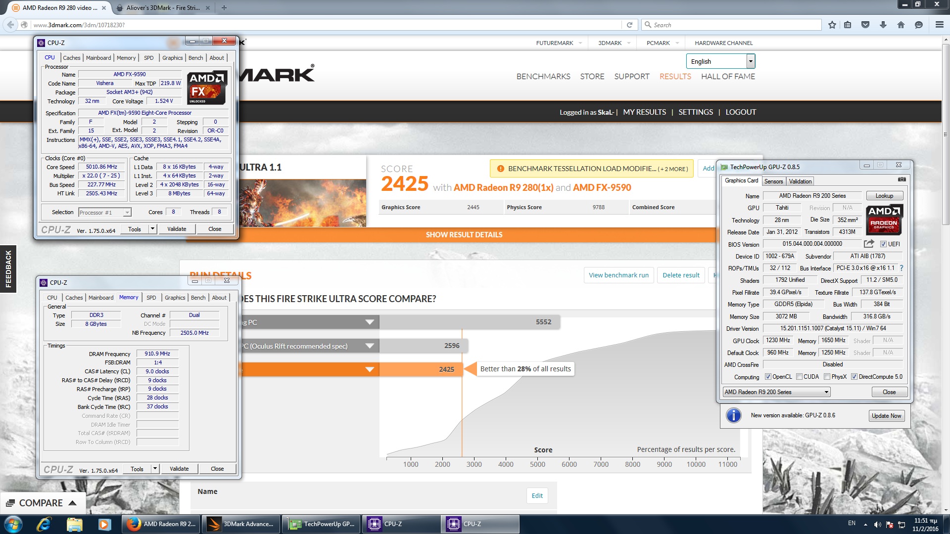Open Tools dropdown arrow in top CPU-Z window

(152, 229)
